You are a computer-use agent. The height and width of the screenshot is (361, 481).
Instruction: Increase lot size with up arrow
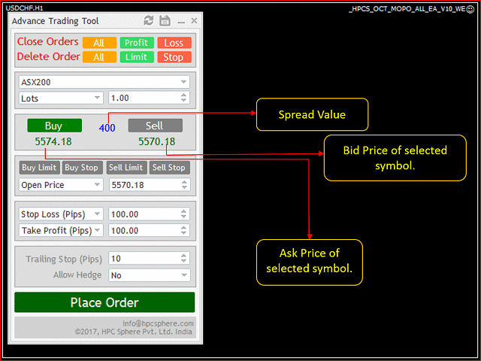point(183,96)
